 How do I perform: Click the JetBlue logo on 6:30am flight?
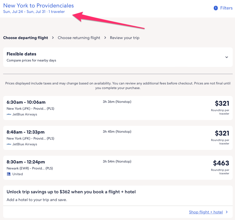tap(9, 114)
